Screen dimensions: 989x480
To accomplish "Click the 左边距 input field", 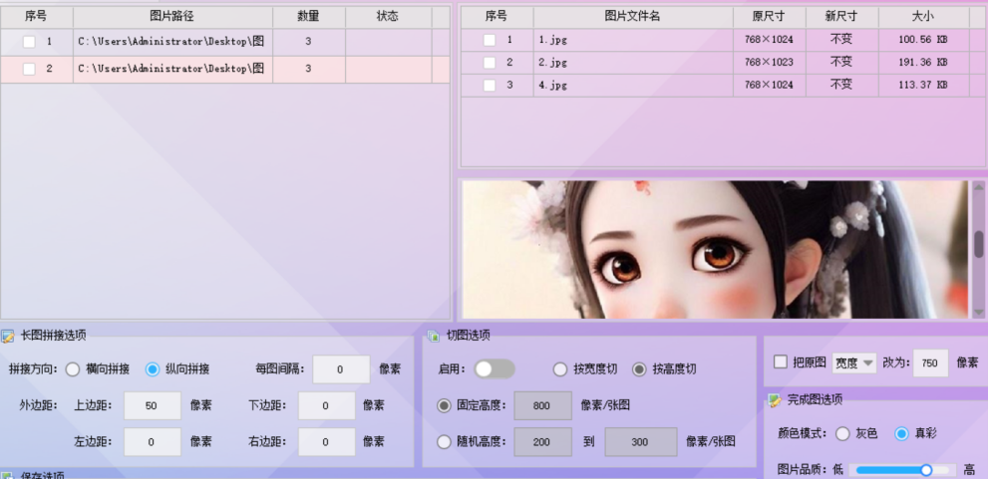I will coord(152,442).
